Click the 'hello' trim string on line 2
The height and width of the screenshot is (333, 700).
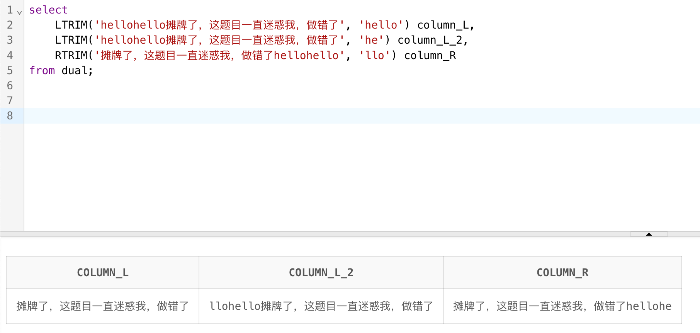click(381, 25)
